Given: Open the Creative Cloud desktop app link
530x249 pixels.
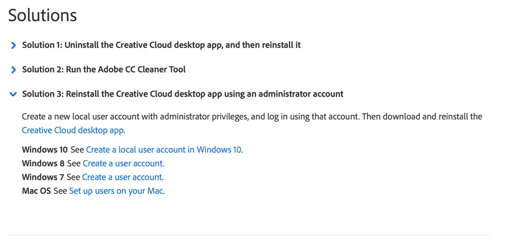Looking at the screenshot, I should click(72, 130).
